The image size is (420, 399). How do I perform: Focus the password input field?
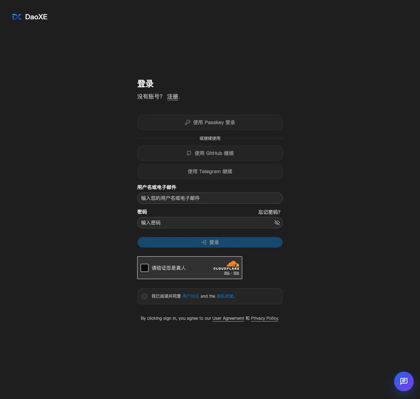tap(210, 223)
